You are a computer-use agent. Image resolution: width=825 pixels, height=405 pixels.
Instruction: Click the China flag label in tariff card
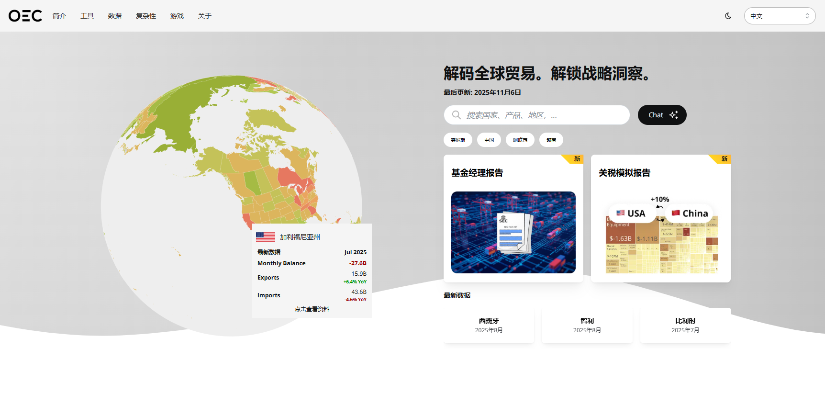690,214
